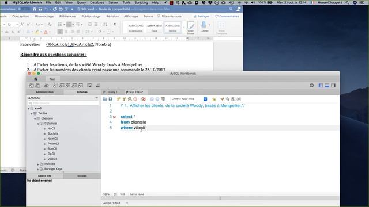The image size is (369, 207).
Task: Toggle word wrap icon in SQL toolbar
Action: point(239,99)
